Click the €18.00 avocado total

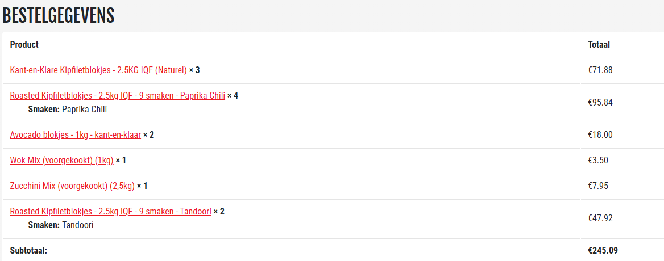600,135
